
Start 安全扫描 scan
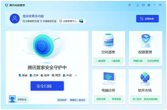tap(44, 86)
